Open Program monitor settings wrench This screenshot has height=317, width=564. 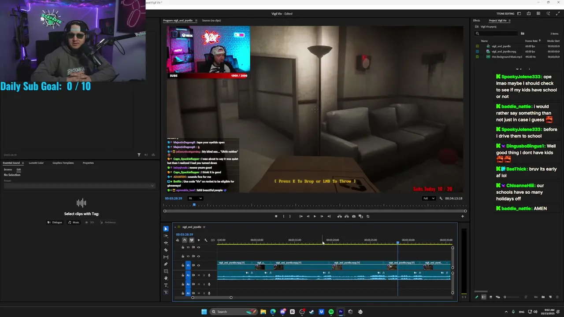point(441,198)
